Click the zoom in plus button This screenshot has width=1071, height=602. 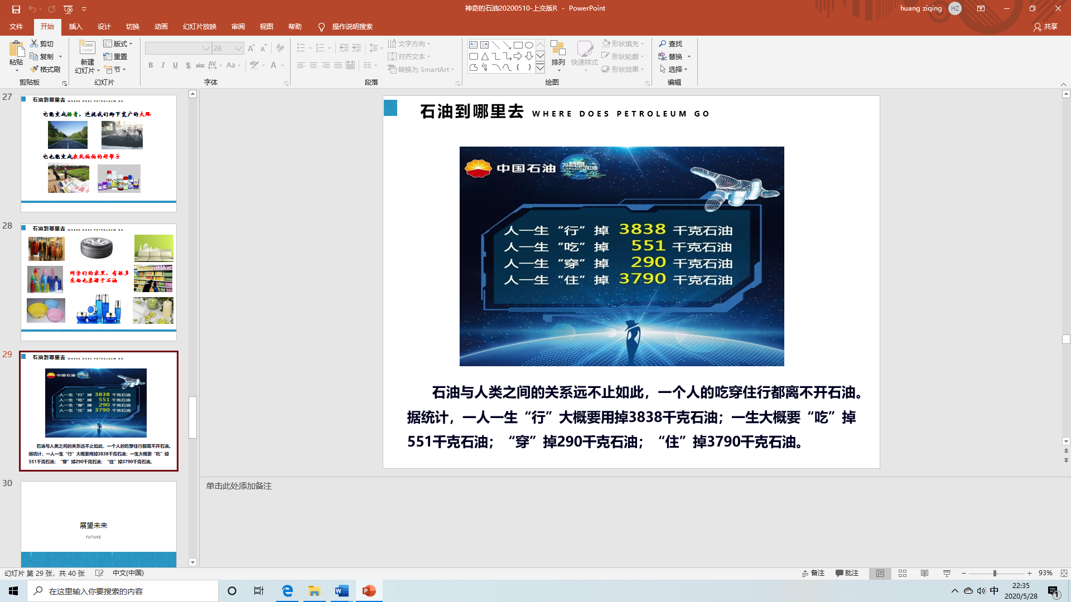click(x=1029, y=573)
